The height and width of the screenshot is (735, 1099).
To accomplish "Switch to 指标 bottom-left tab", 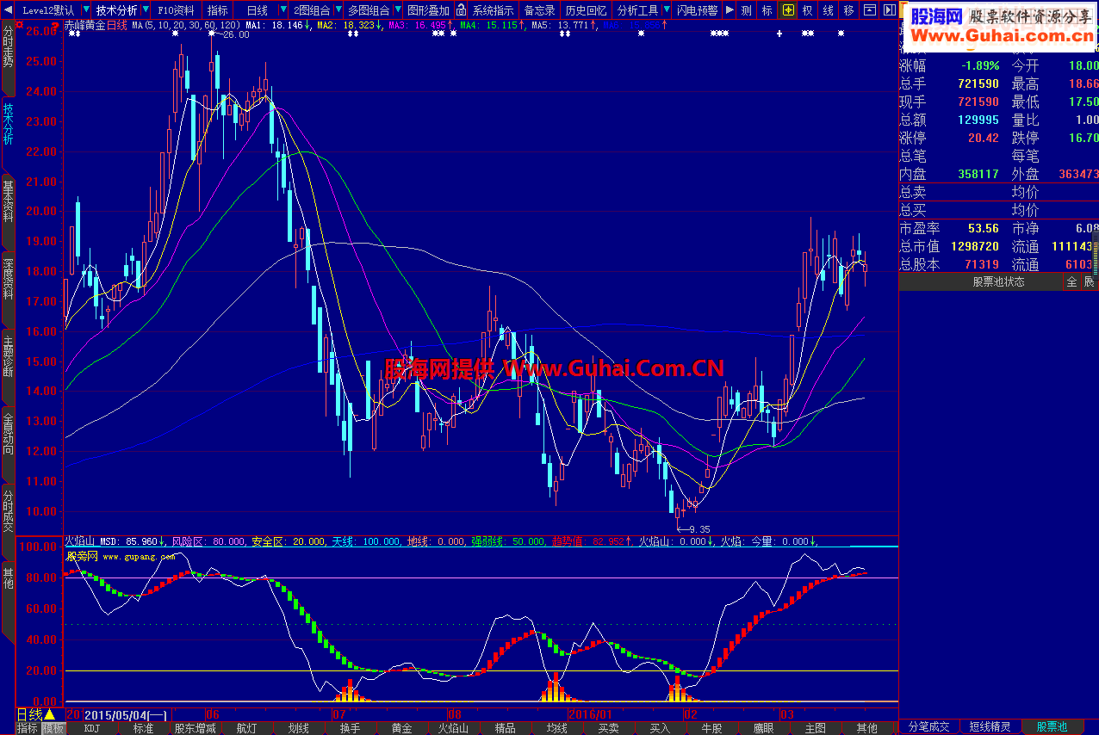I will click(x=28, y=728).
